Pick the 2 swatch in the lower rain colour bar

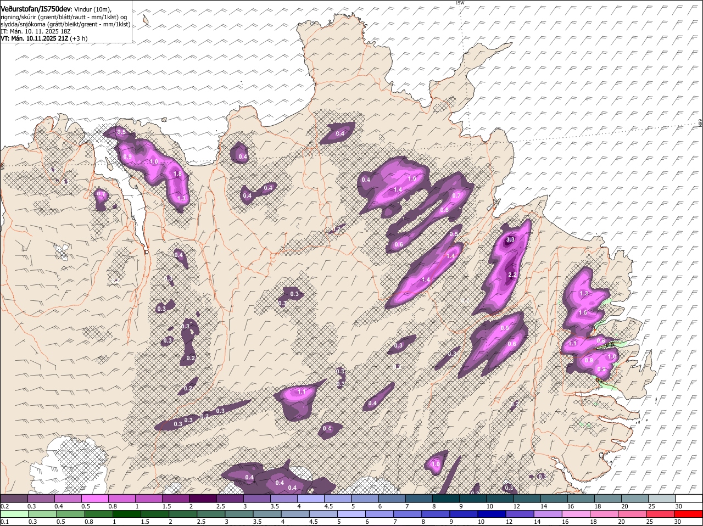pos(183,514)
